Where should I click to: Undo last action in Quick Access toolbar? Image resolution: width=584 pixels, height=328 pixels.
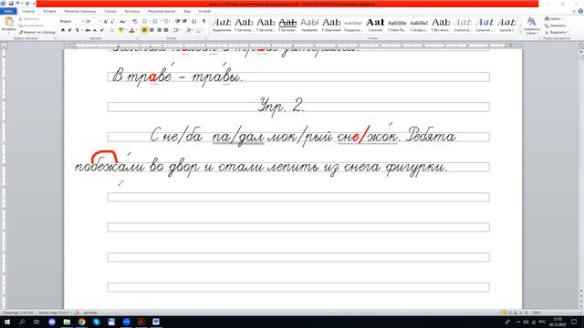[17, 4]
